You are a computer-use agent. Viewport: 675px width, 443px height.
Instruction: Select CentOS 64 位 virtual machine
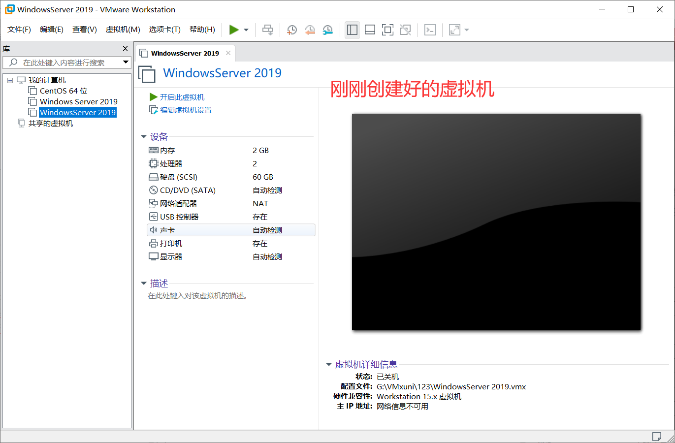(64, 91)
